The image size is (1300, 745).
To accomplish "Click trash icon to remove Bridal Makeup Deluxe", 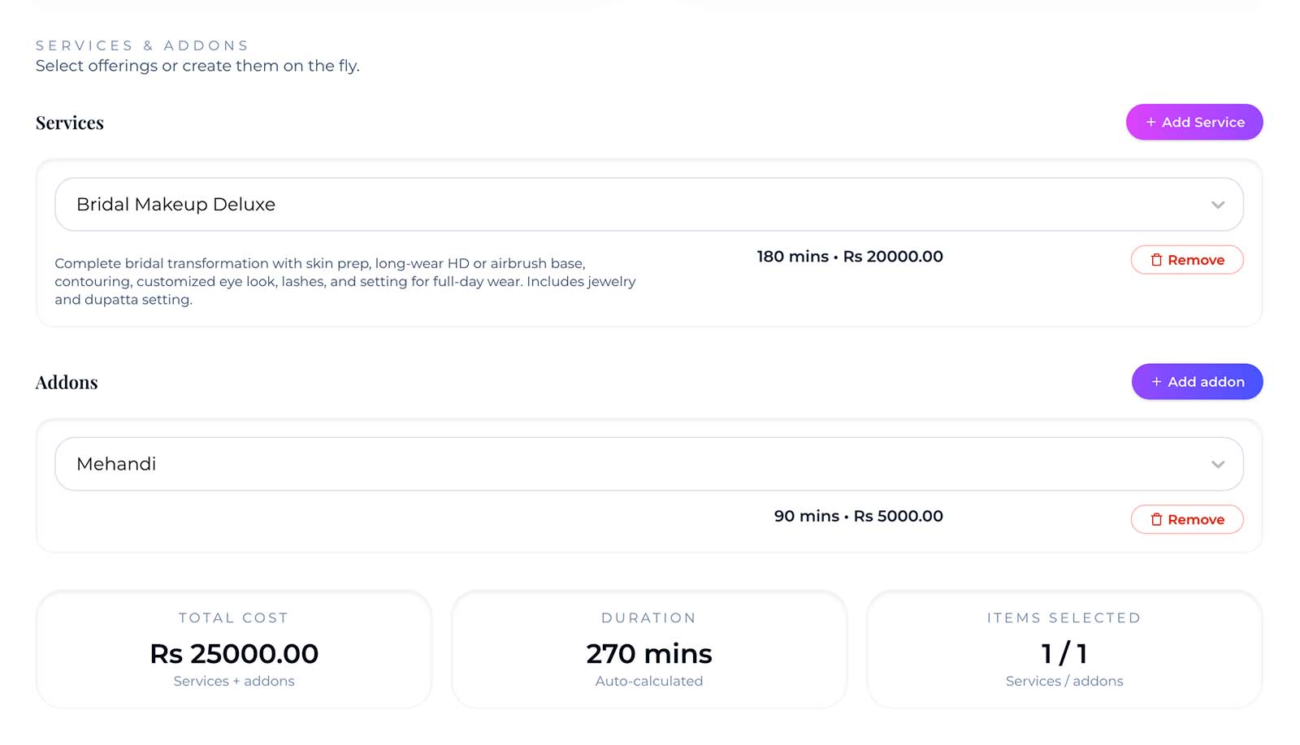I will coord(1156,260).
